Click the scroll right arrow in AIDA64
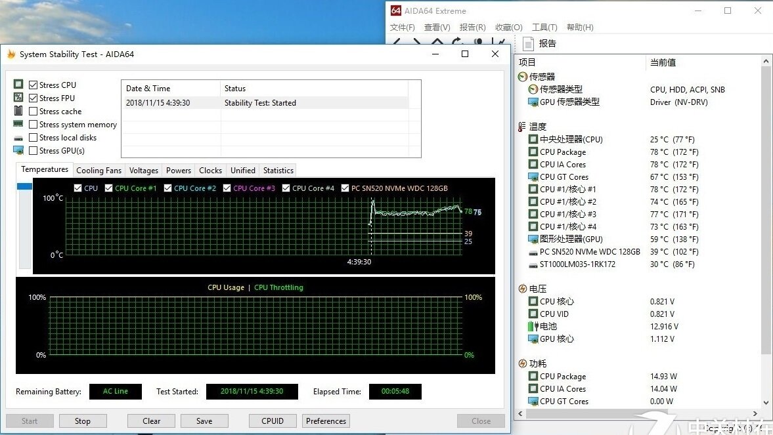The width and height of the screenshot is (773, 435). click(x=755, y=414)
